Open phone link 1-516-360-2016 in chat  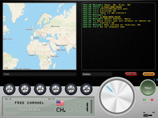click(x=112, y=7)
